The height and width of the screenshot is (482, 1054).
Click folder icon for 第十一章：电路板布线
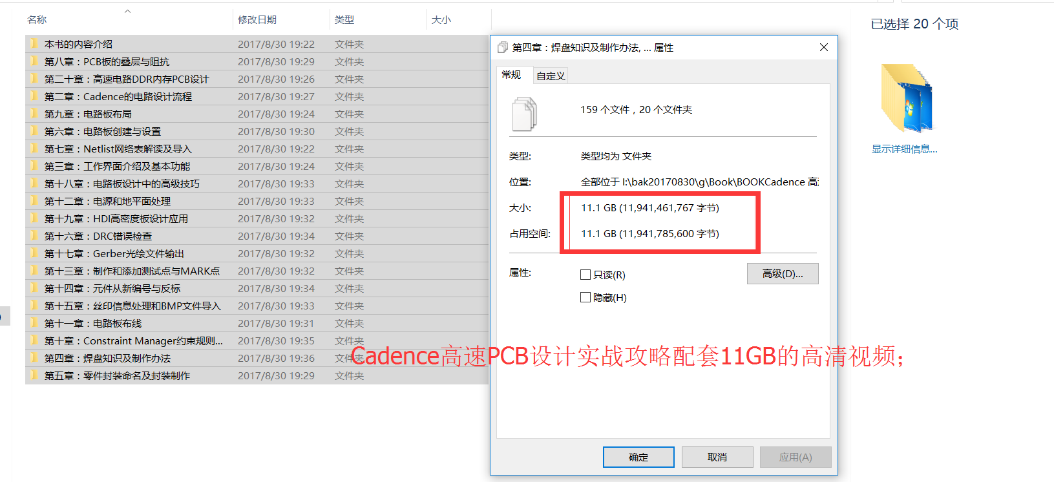[34, 323]
